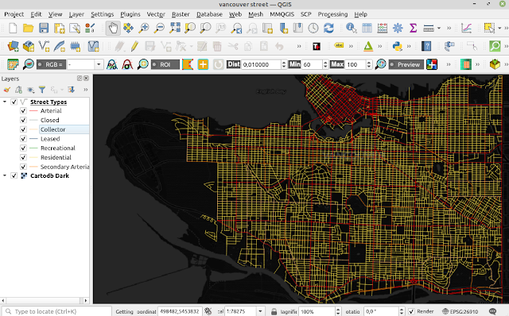Toggle the Leased category checkbox
Screen dimensions: 509x316
[23, 139]
